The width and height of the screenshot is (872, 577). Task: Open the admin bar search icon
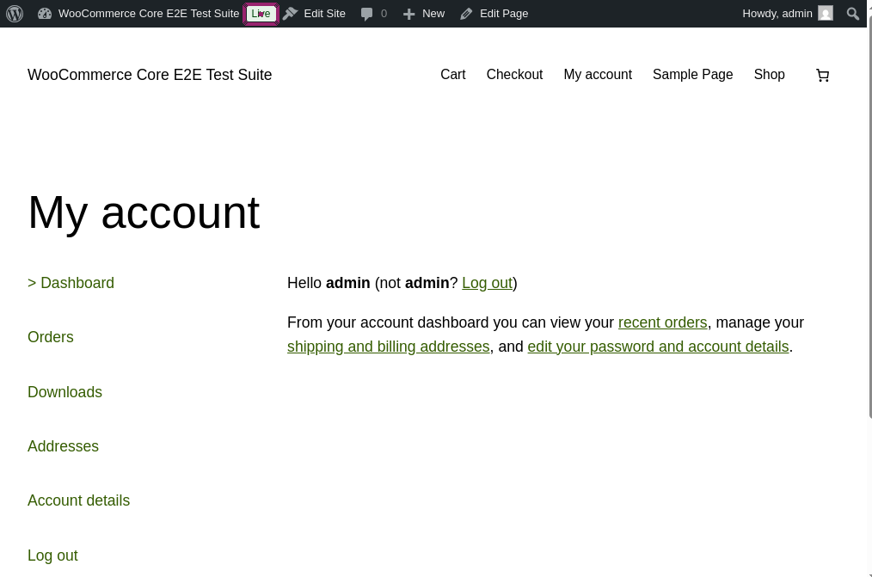pyautogui.click(x=852, y=14)
